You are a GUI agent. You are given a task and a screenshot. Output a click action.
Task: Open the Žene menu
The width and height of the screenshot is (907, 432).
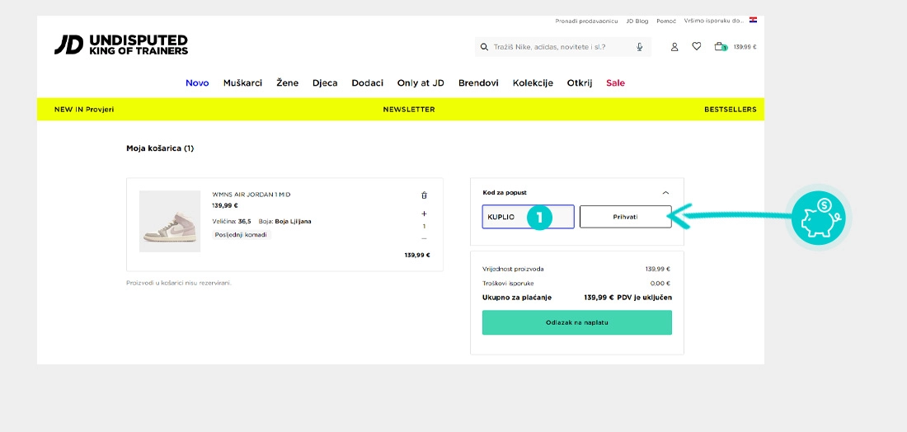click(x=288, y=82)
